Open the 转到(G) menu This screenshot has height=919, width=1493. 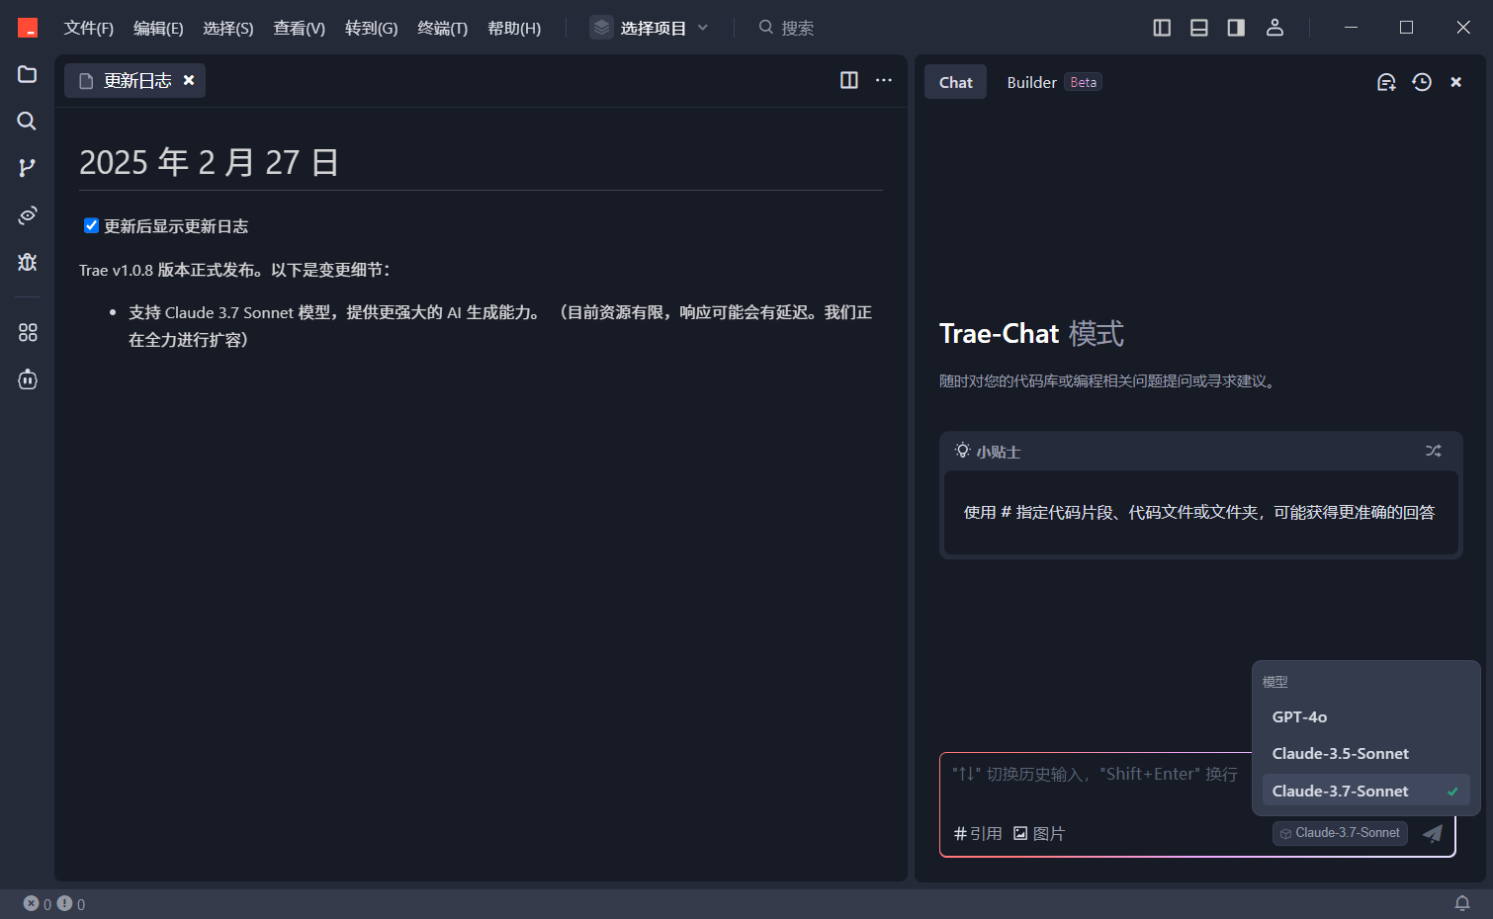372,28
